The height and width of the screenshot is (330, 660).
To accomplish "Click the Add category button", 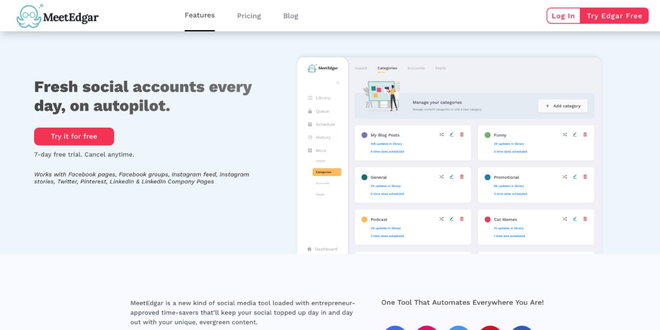I will (563, 106).
